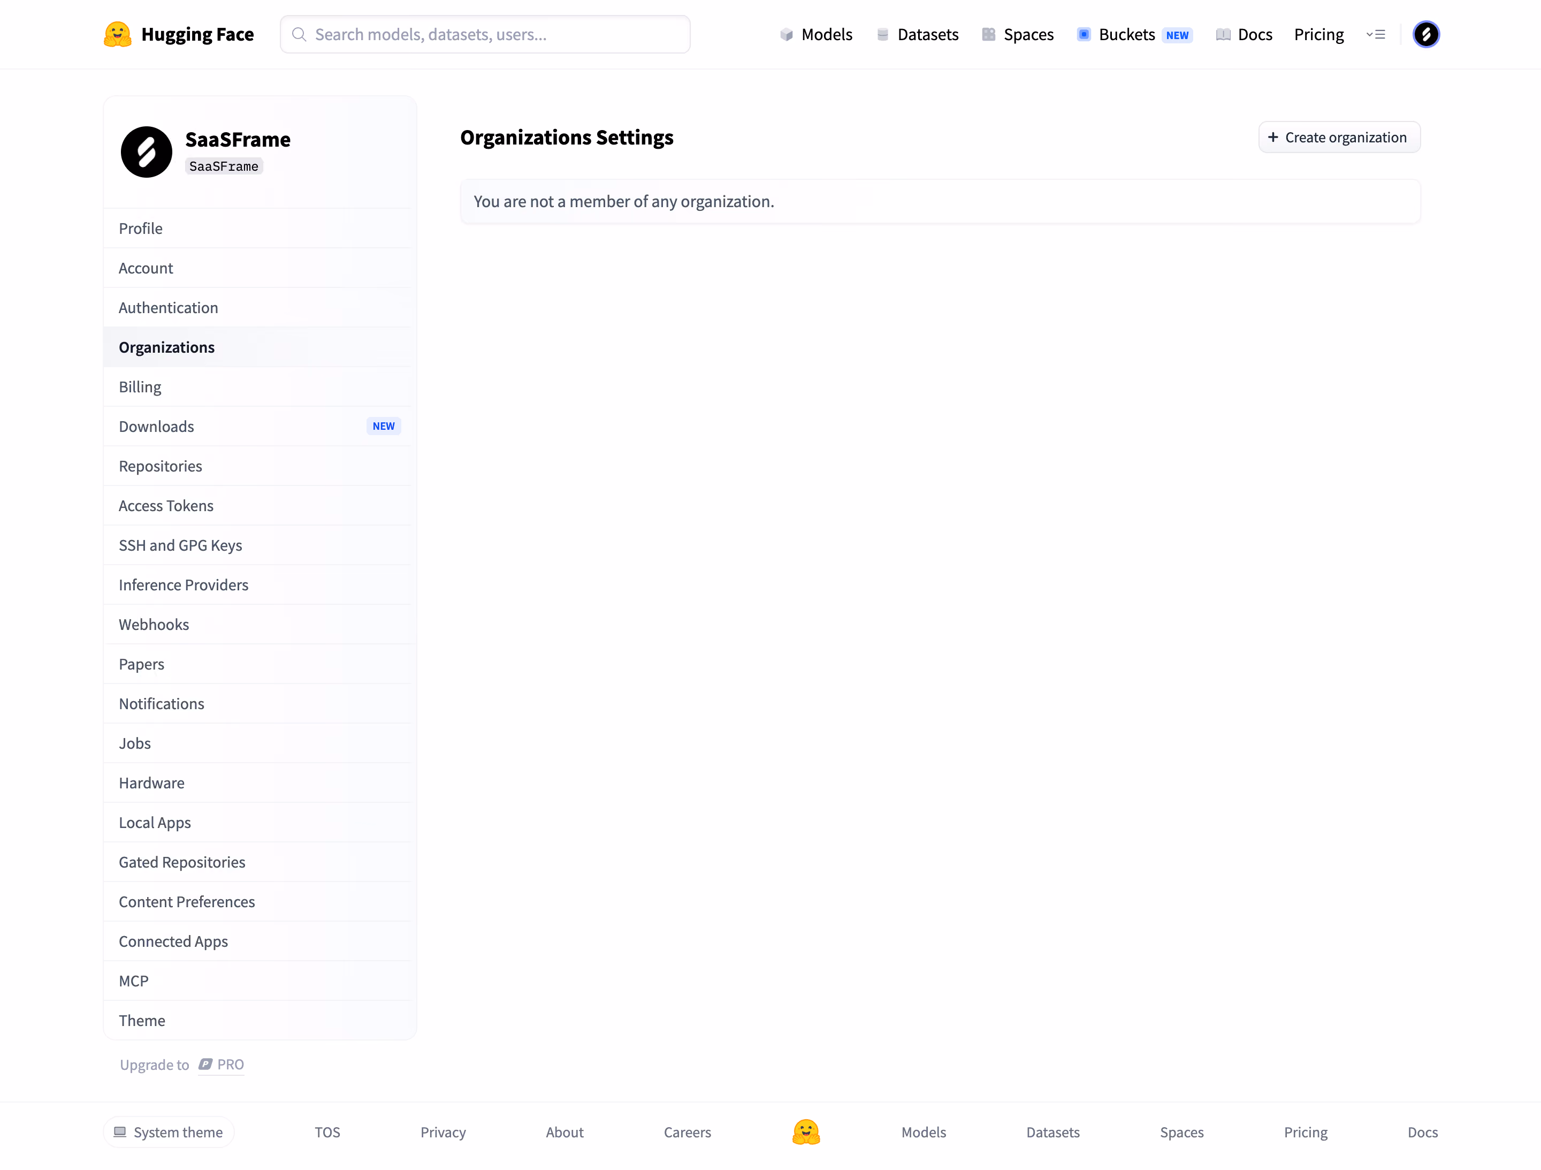1541x1170 pixels.
Task: Open the Careers footer link
Action: tap(687, 1133)
